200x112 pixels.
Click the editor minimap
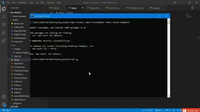(x=191, y=16)
